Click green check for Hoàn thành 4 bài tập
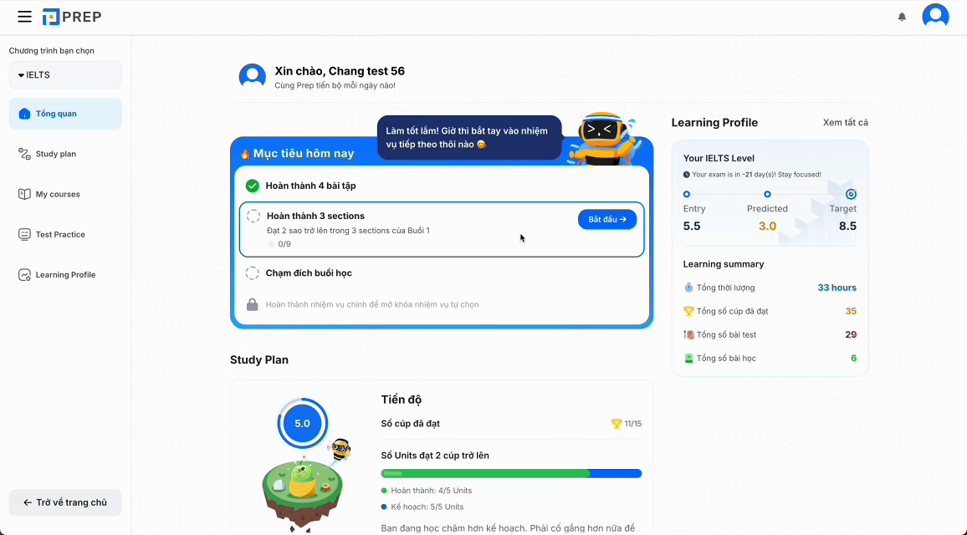The height and width of the screenshot is (535, 967). pyautogui.click(x=252, y=186)
